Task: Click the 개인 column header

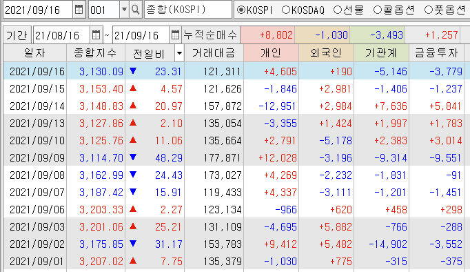Action: [271, 53]
